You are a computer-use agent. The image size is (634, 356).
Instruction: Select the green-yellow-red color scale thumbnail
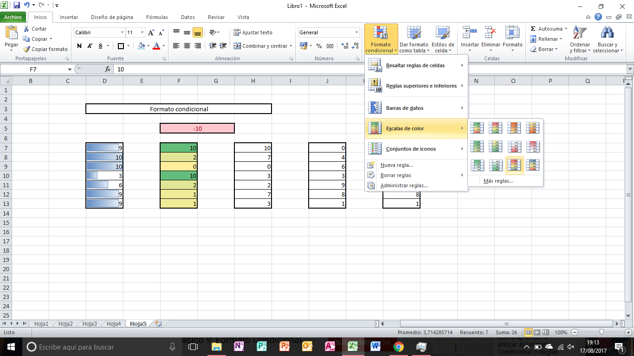coord(477,127)
